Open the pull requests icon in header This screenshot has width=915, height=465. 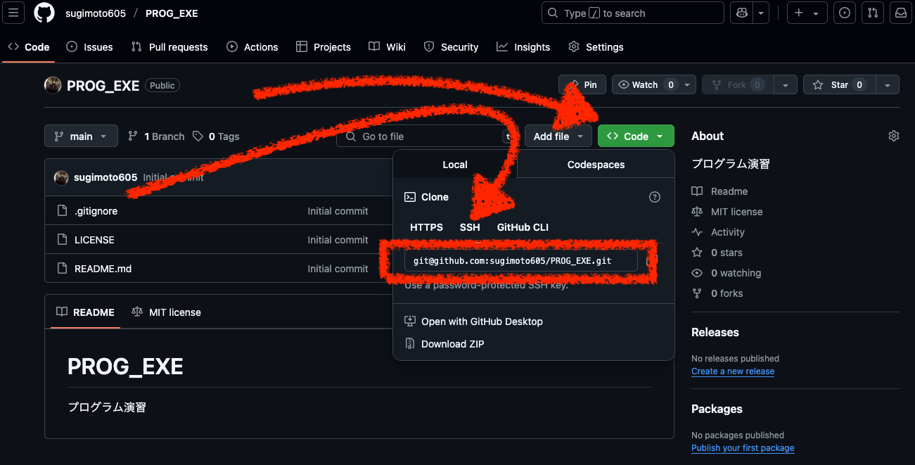[873, 13]
